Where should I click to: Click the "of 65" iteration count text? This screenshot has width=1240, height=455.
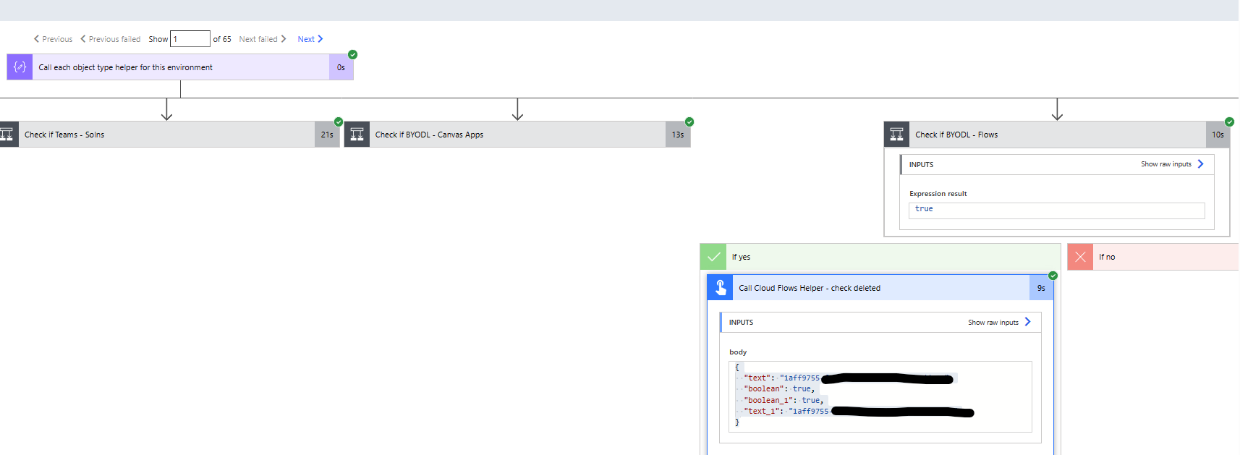click(222, 39)
